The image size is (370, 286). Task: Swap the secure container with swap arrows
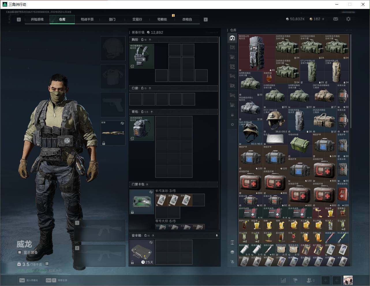151,242
